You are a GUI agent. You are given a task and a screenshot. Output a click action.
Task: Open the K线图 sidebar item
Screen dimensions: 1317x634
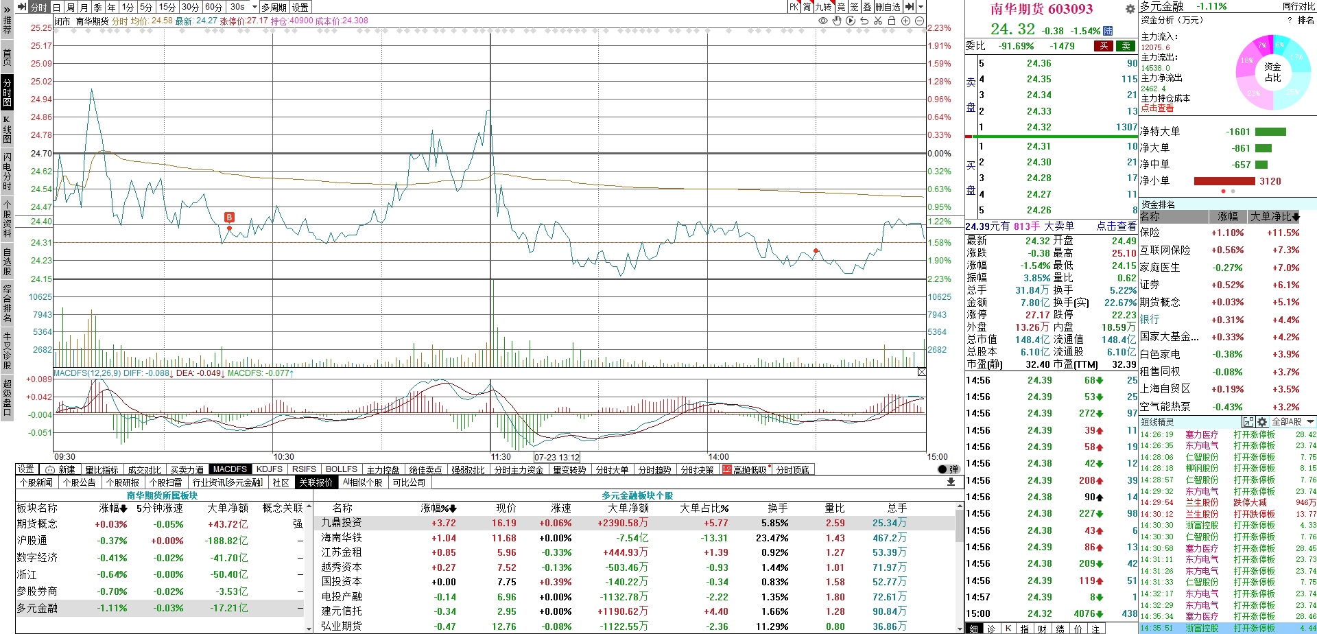(x=7, y=130)
